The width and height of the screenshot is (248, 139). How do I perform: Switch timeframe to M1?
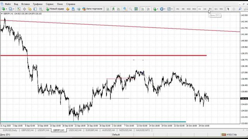pyautogui.click(x=178, y=9)
